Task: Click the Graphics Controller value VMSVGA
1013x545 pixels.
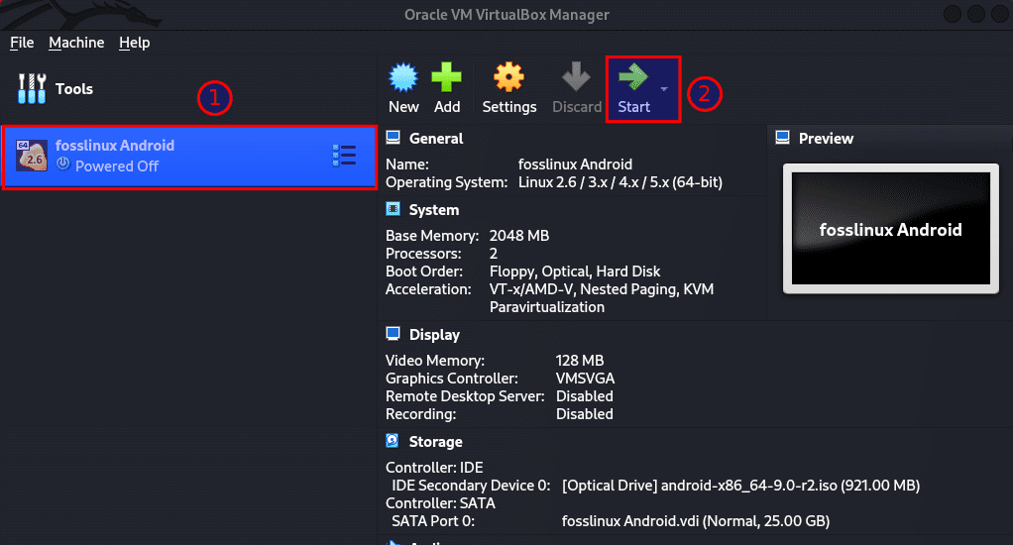Action: click(586, 380)
